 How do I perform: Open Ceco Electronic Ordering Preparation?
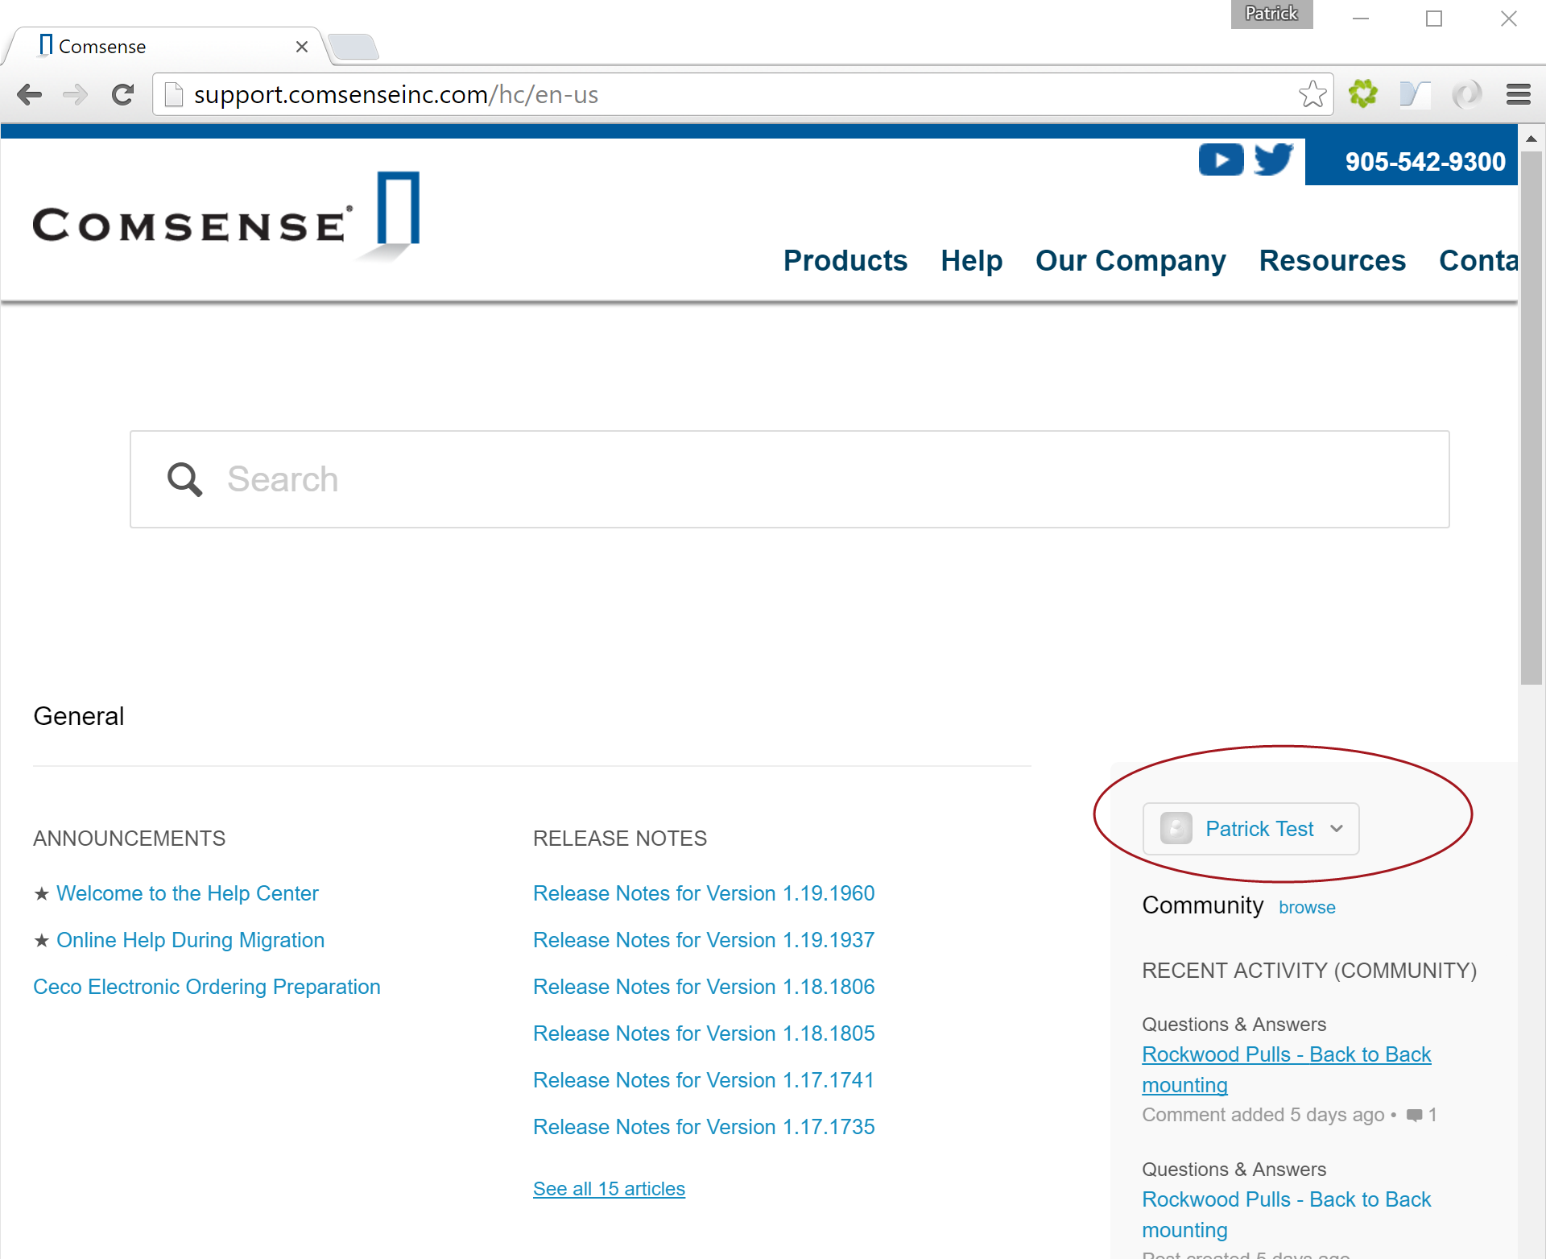207,987
